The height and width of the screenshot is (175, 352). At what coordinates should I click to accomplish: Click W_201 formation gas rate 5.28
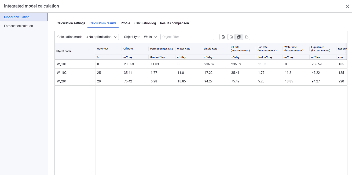click(x=154, y=81)
